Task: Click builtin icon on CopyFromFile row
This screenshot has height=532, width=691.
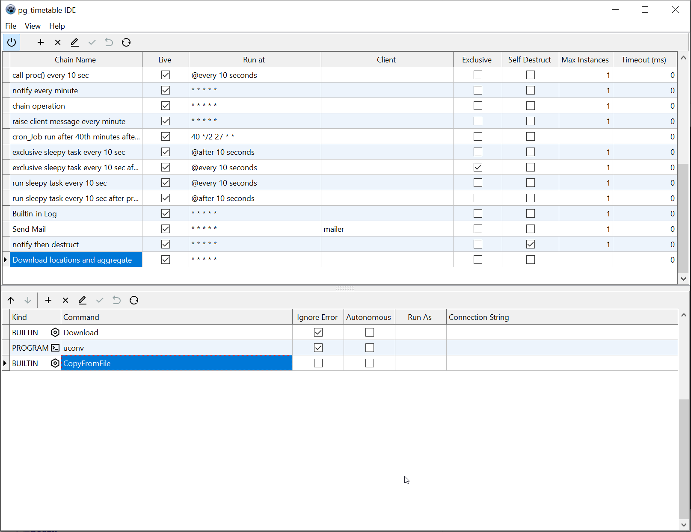Action: pos(55,363)
